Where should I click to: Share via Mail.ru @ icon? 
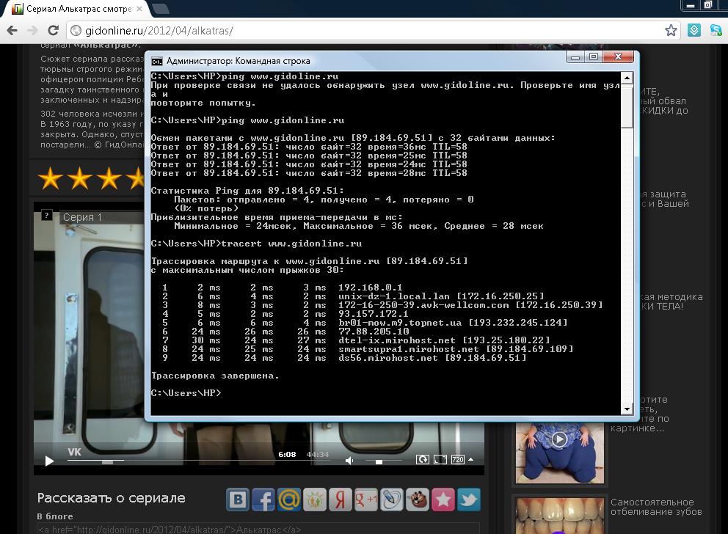[289, 500]
